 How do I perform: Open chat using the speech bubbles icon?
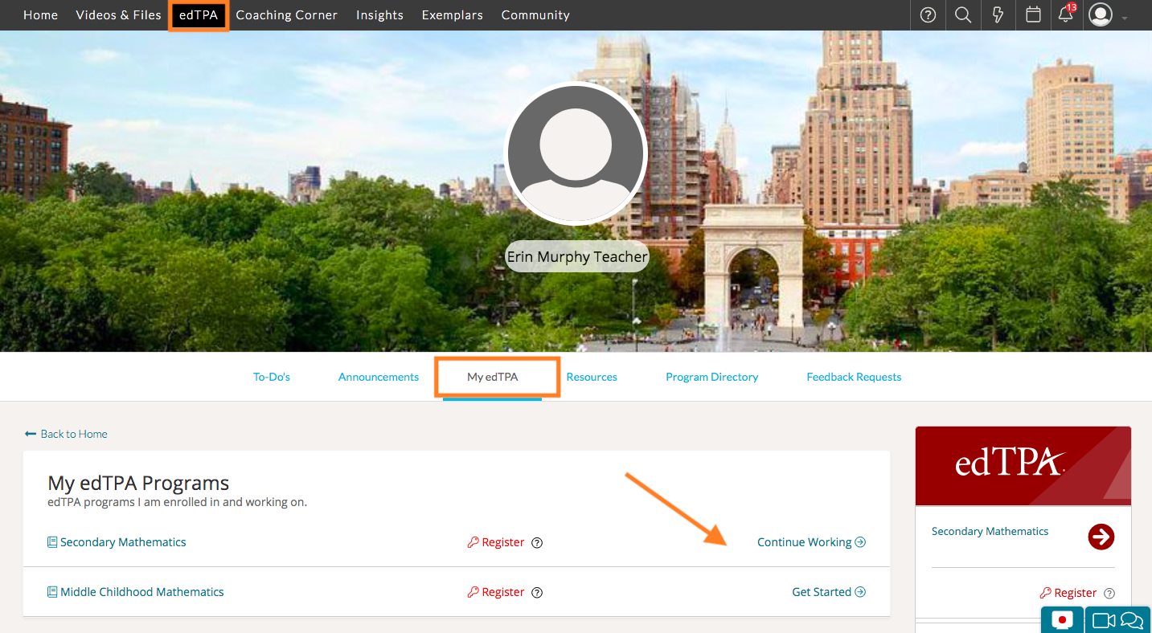click(x=1133, y=620)
